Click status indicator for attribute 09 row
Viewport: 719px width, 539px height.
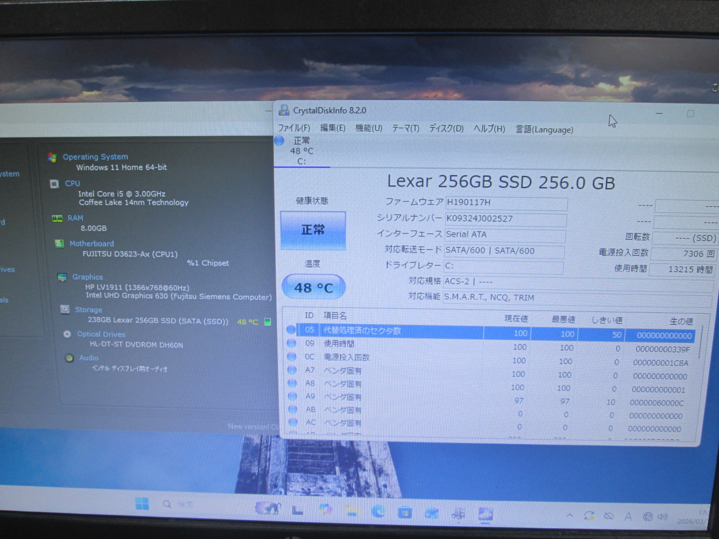[292, 344]
